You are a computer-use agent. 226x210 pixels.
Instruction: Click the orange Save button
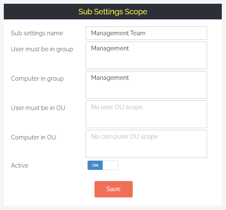[113, 189]
